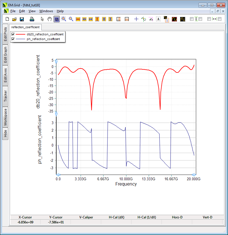Image resolution: width=228 pixels, height=235 pixels.
Task: Uncheck db20_reflection_coefficient legend checkbox
Action: 13,34
